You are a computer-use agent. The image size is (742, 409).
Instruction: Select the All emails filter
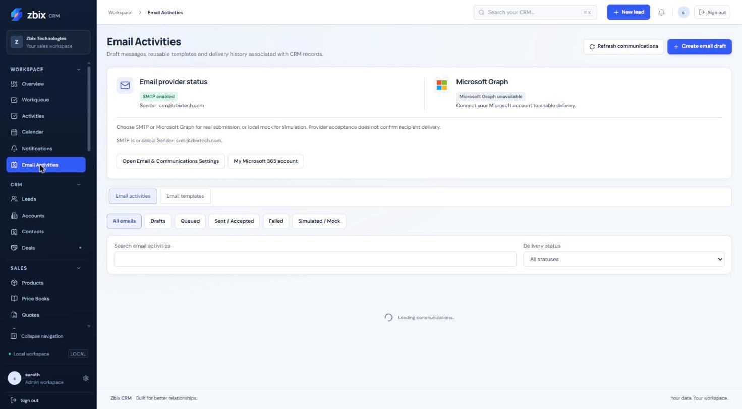124,221
